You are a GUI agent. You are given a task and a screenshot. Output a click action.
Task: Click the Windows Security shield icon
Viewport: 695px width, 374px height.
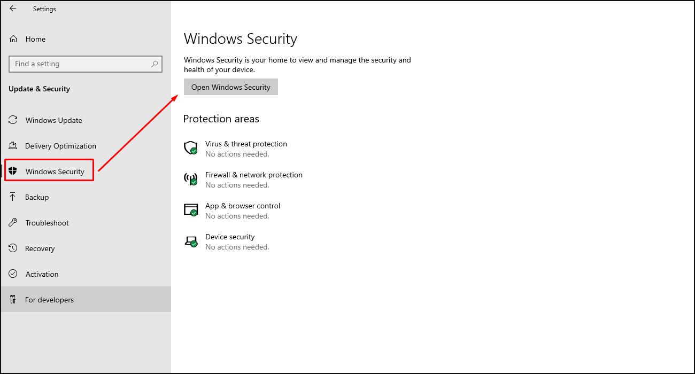[13, 172]
